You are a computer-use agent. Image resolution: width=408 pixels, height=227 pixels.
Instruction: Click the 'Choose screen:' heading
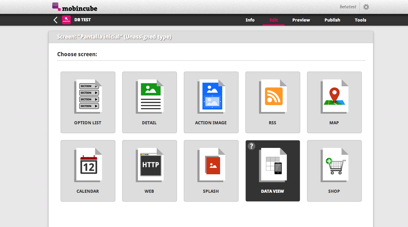pos(77,54)
